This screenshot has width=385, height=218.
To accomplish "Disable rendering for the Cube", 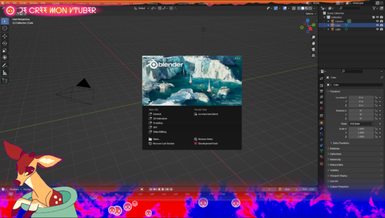I will [x=381, y=25].
